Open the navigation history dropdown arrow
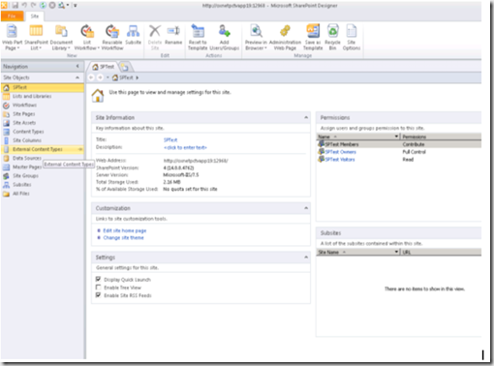 [x=108, y=77]
